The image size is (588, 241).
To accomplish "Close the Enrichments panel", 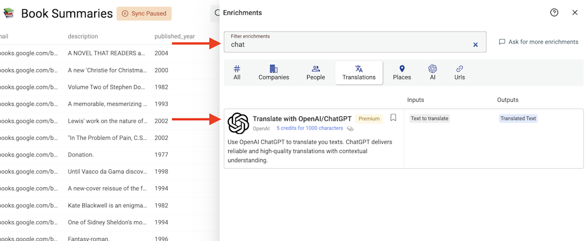I will [575, 13].
